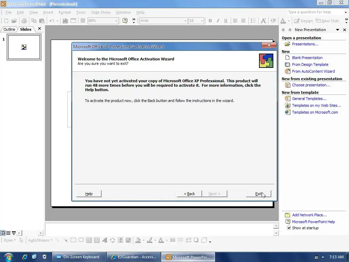Click the Insert Chart toolbar icon

65,21
